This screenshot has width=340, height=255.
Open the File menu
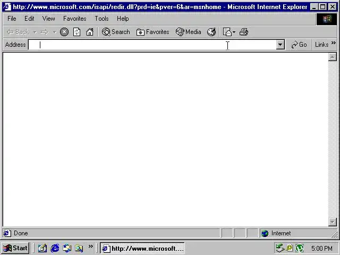[12, 19]
